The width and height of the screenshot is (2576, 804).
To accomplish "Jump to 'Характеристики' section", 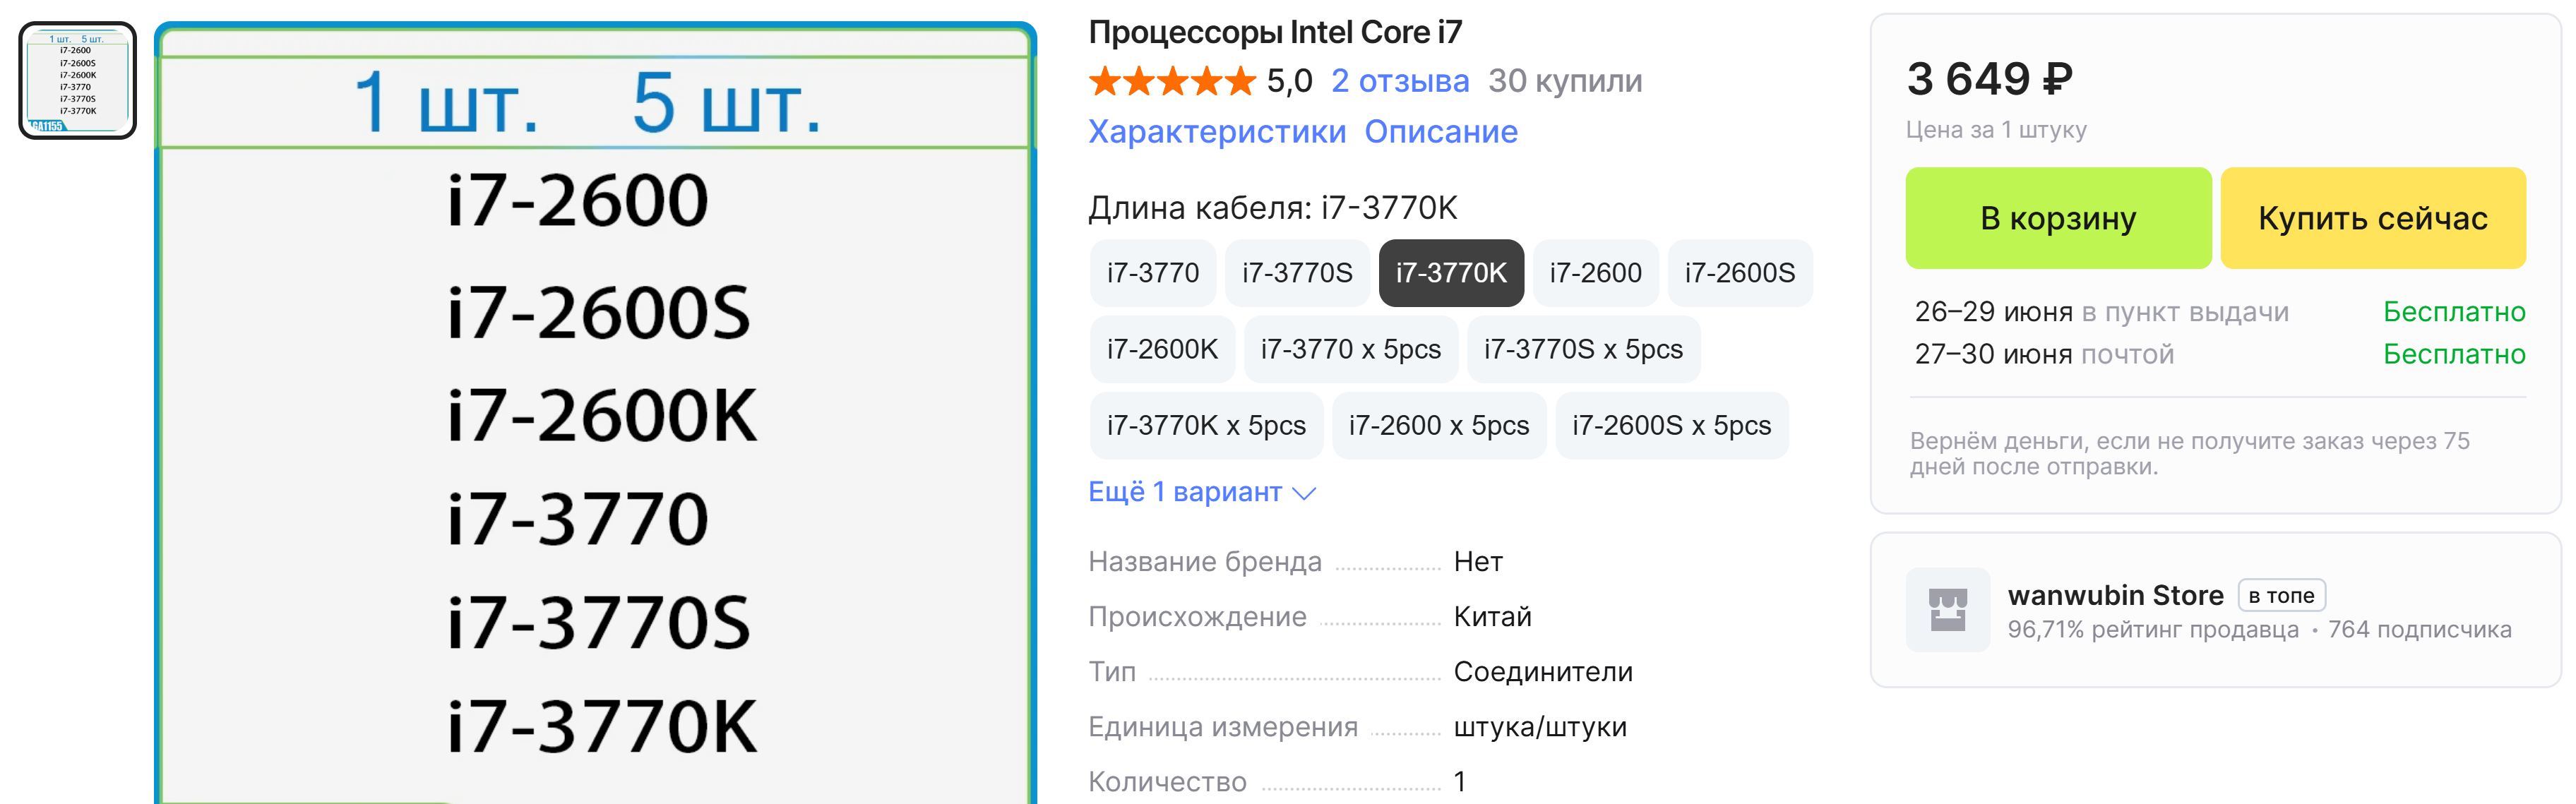I will [1217, 132].
